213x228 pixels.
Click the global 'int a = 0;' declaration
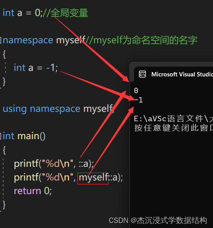[x=23, y=13]
